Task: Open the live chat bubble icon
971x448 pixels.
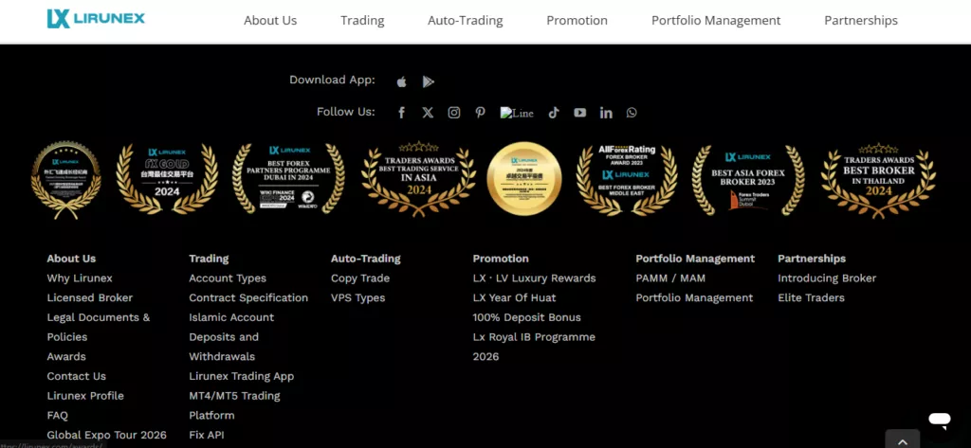Action: [940, 421]
